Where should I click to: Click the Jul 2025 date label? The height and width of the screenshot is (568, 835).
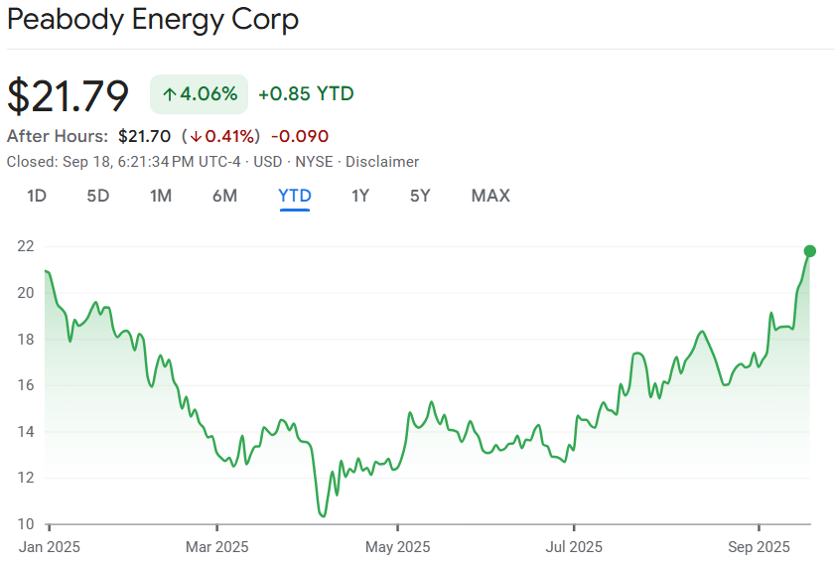[574, 546]
